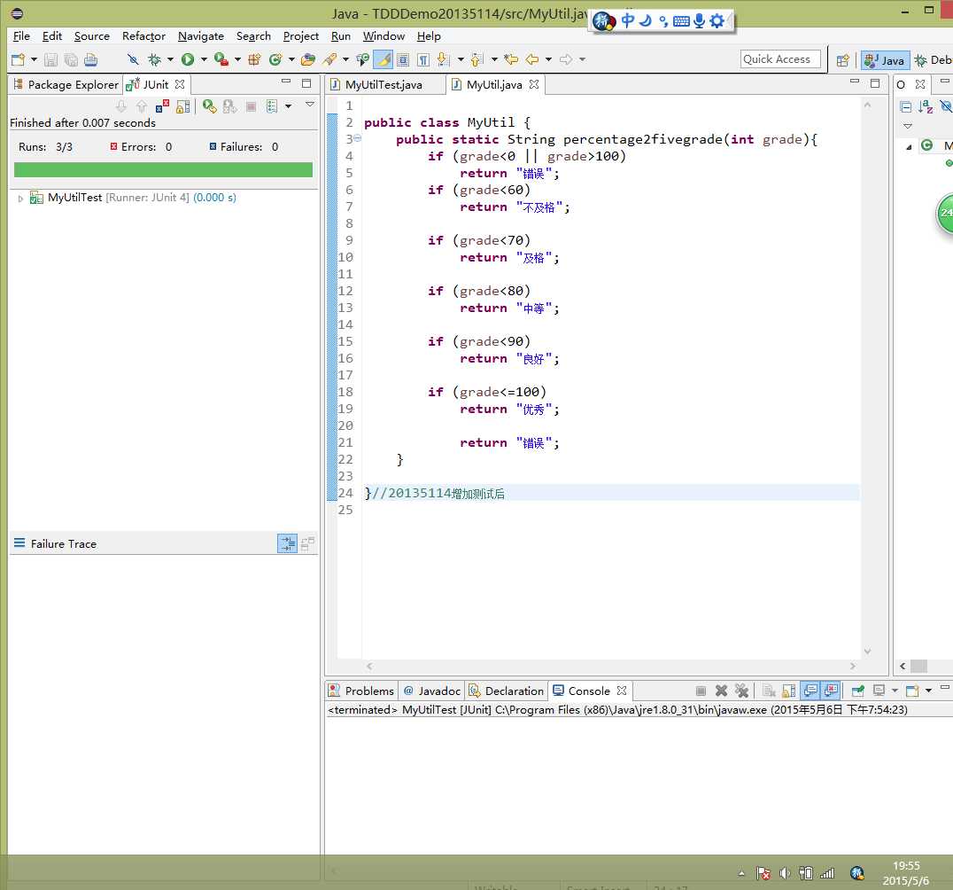953x890 pixels.
Task: Click the Run Last Tool (external tools) icon
Action: (x=221, y=59)
